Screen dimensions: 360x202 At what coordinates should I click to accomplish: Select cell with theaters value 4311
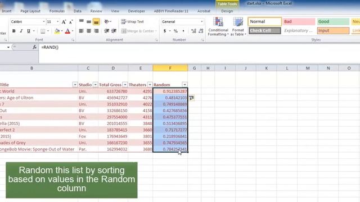(141, 117)
